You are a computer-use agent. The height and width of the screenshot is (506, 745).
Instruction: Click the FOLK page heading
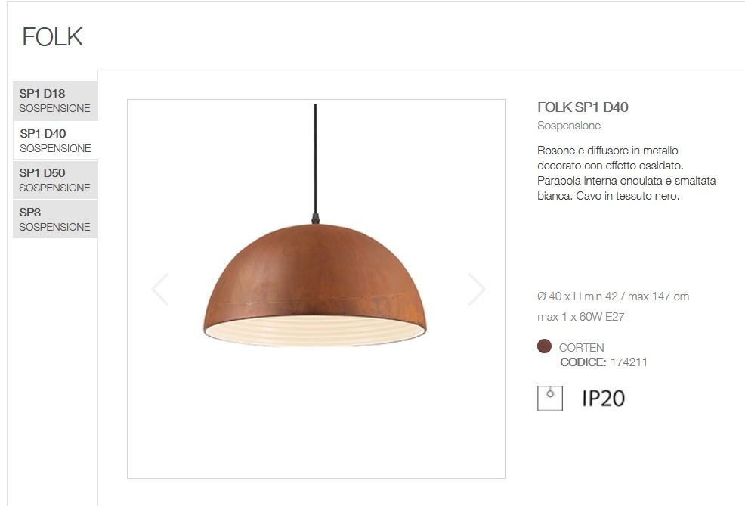tap(53, 37)
